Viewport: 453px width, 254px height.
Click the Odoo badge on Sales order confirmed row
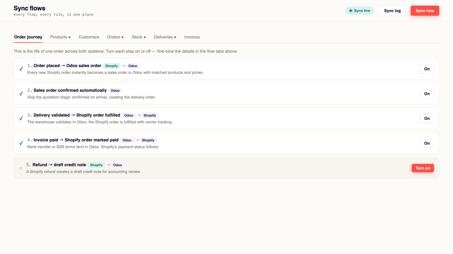pyautogui.click(x=115, y=91)
